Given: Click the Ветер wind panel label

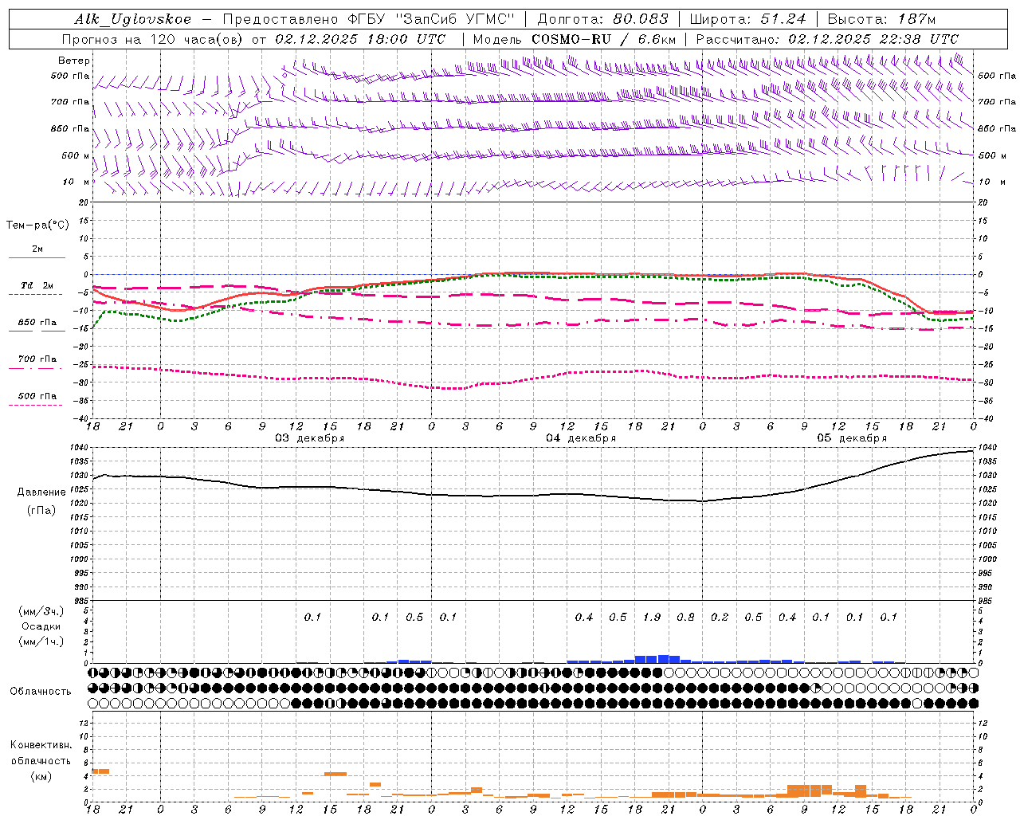Looking at the screenshot, I should click(x=74, y=61).
